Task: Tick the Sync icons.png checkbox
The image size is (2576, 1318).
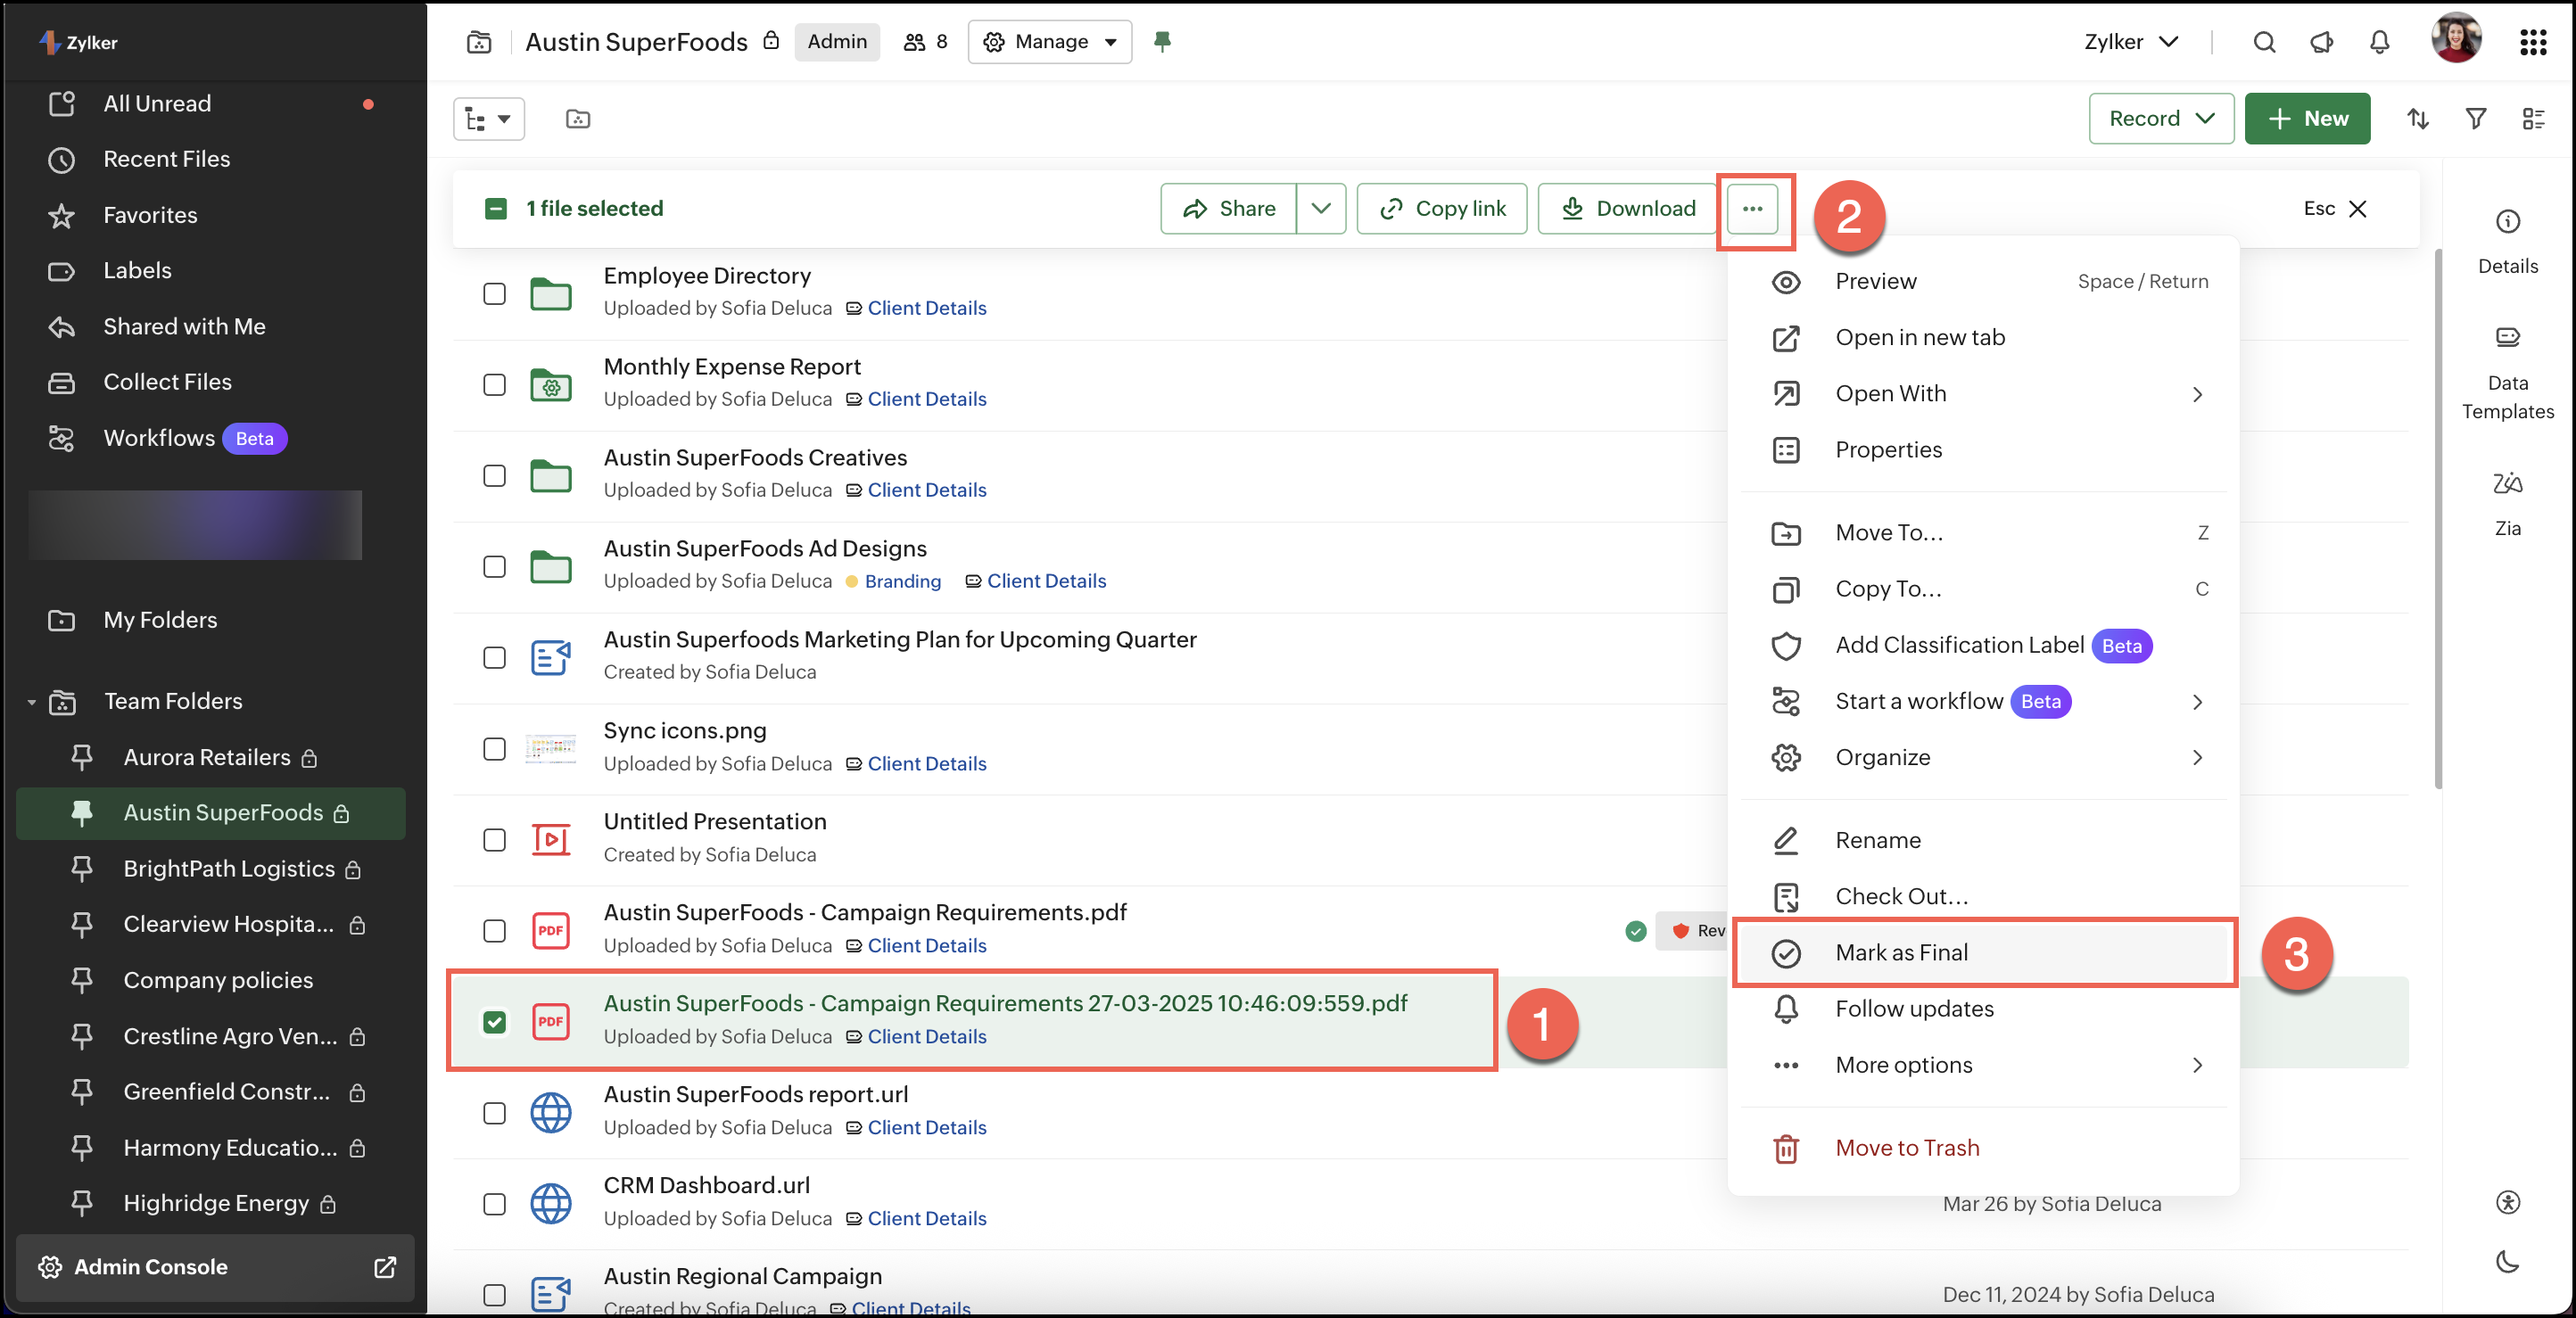Action: coord(494,748)
